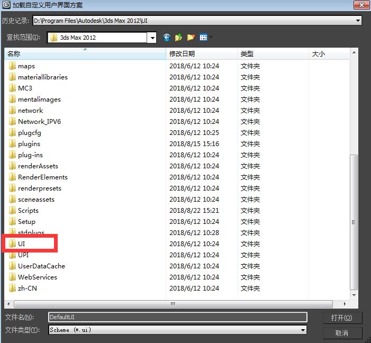Sort by the 大小 column header

329,54
